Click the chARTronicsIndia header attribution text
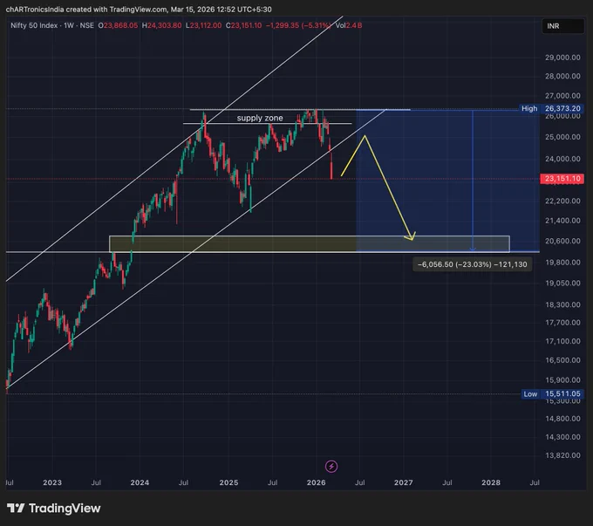The width and height of the screenshot is (593, 526). [x=139, y=9]
